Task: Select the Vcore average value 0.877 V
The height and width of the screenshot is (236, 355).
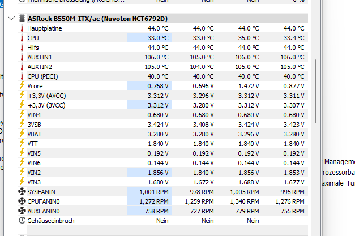Action: point(294,86)
